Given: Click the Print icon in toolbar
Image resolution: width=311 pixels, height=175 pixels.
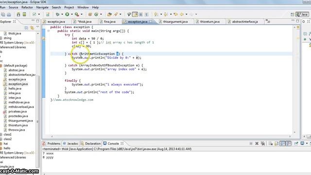Looking at the screenshot, I should tap(9, 14).
